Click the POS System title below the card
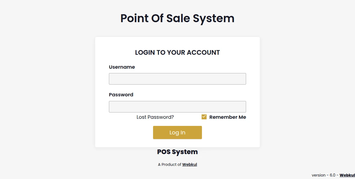The width and height of the screenshot is (355, 179). pos(177,152)
